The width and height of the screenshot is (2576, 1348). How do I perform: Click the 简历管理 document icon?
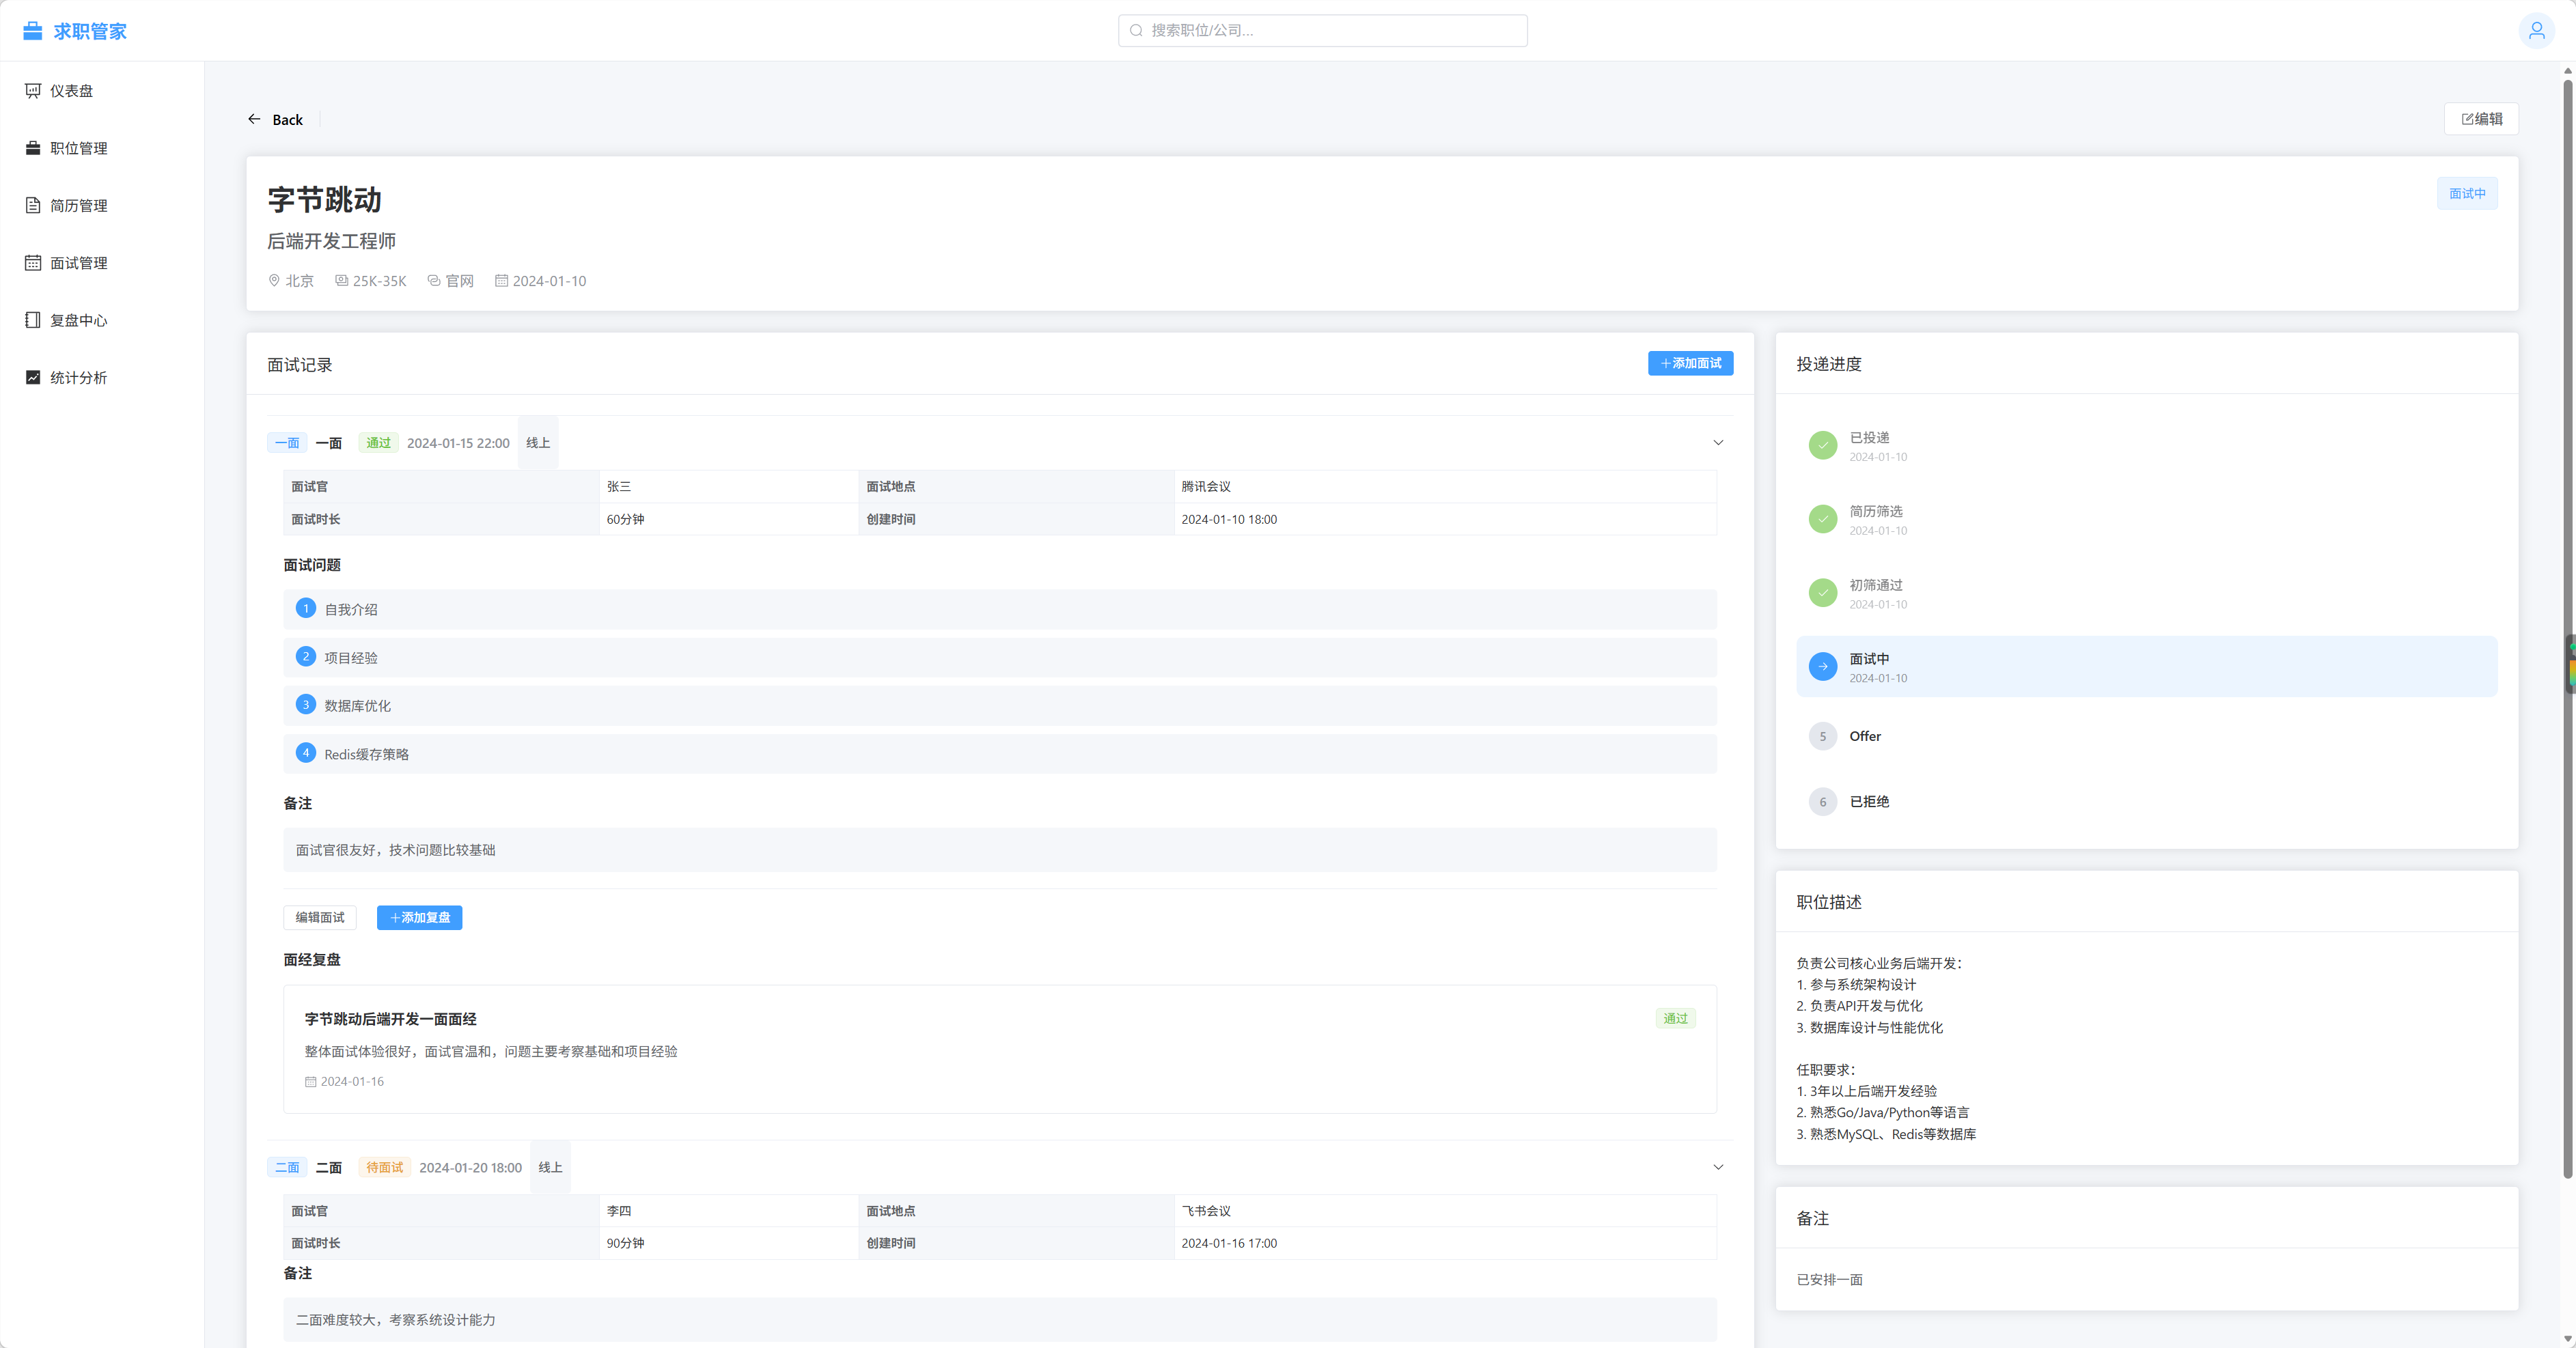(x=33, y=205)
